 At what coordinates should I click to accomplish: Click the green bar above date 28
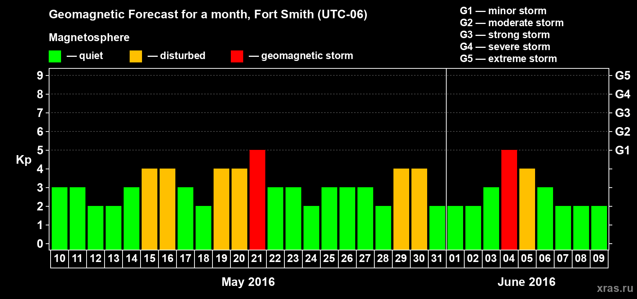(x=383, y=228)
